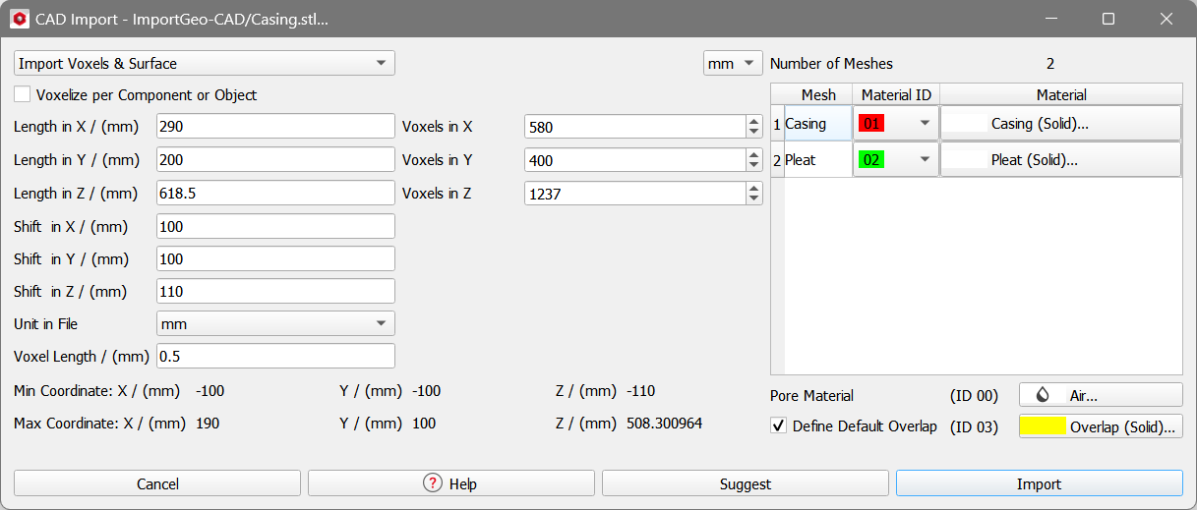Screen dimensions: 1197x510
Task: Open the mm unit dropdown at top
Action: pos(733,64)
